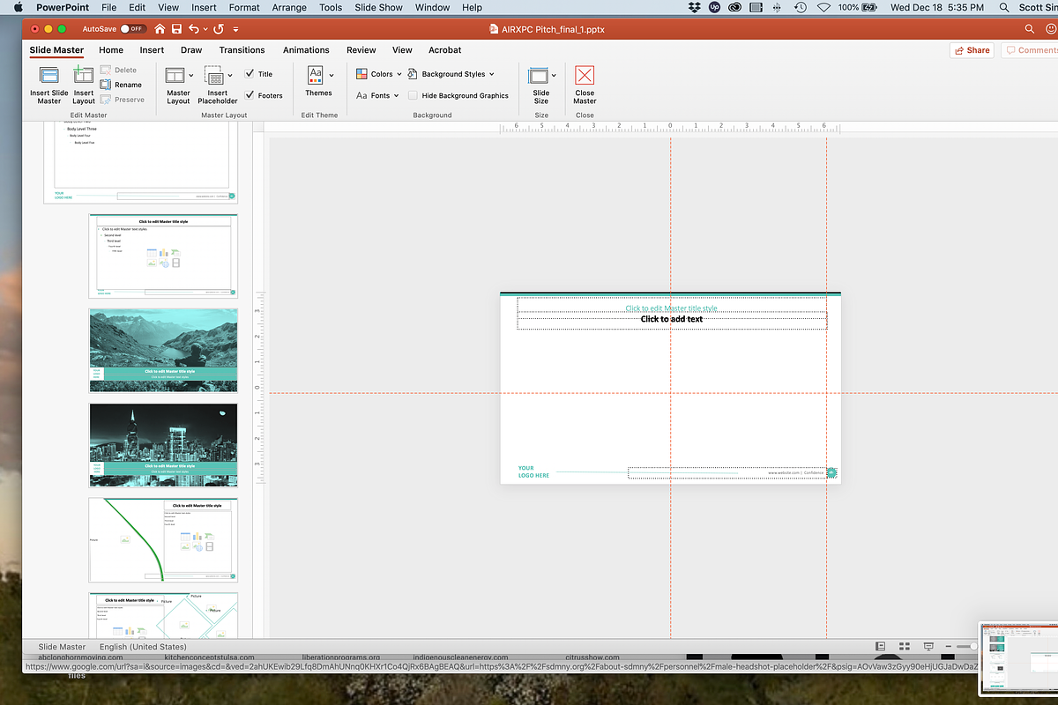The height and width of the screenshot is (705, 1058).
Task: Click the greyed Delete layout button
Action: point(119,70)
